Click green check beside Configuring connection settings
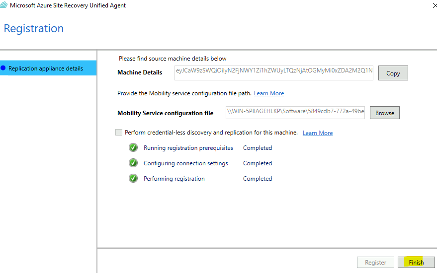 (x=133, y=163)
